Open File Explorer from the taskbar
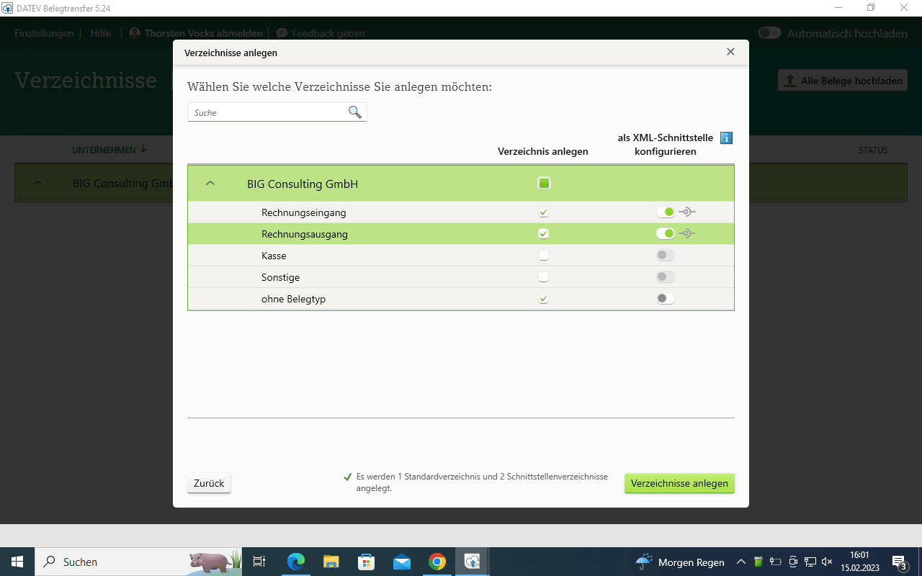Viewport: 922px width, 576px height. tap(331, 562)
